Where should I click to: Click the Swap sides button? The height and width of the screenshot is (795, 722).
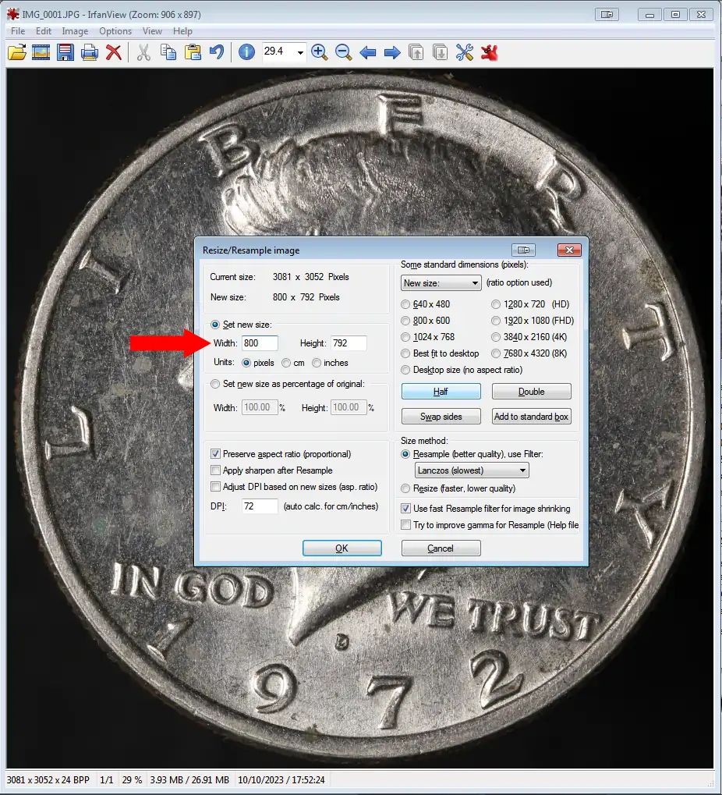441,417
